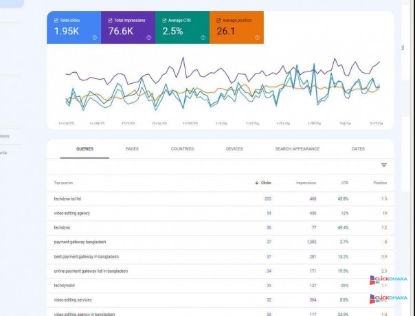Screen dimensions: 415x316
Task: Click the 2.5% average CTR value
Action: (x=172, y=31)
